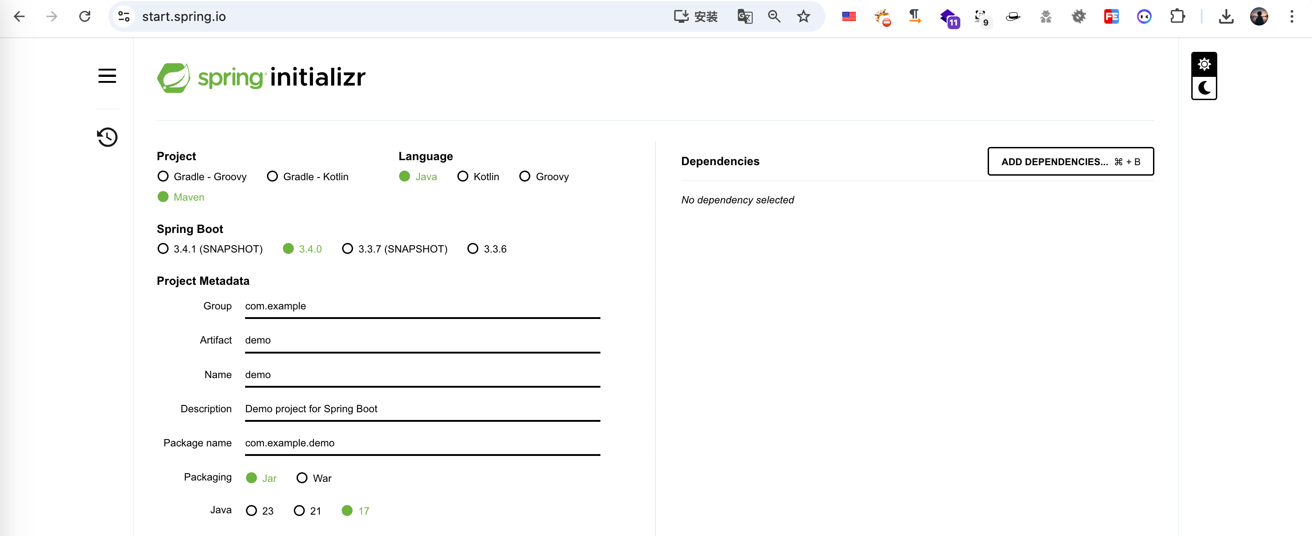The height and width of the screenshot is (536, 1312).
Task: Click the Spring Initializr logo
Action: coord(261,78)
